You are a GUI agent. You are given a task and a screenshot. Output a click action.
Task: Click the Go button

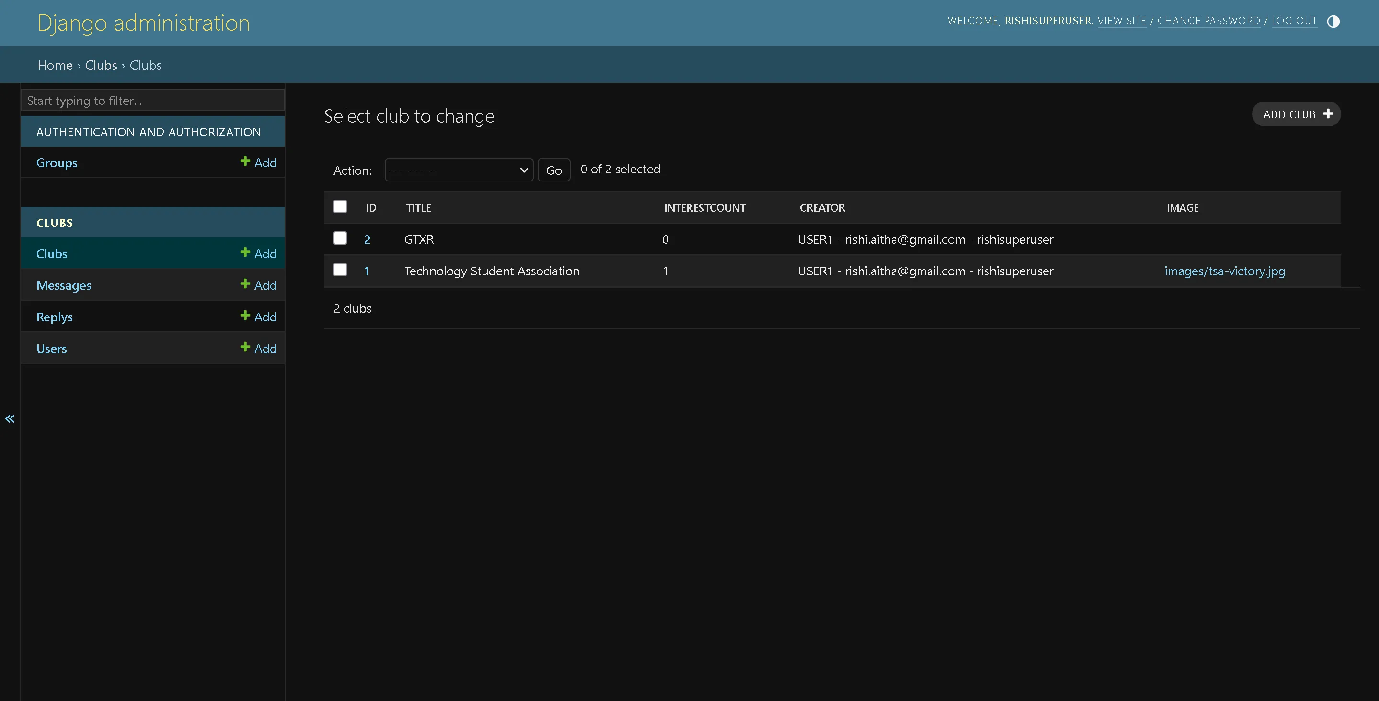point(553,170)
